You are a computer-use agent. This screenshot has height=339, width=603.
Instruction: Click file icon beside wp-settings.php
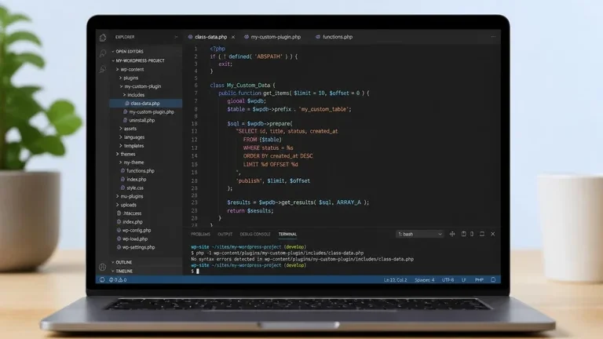(119, 247)
